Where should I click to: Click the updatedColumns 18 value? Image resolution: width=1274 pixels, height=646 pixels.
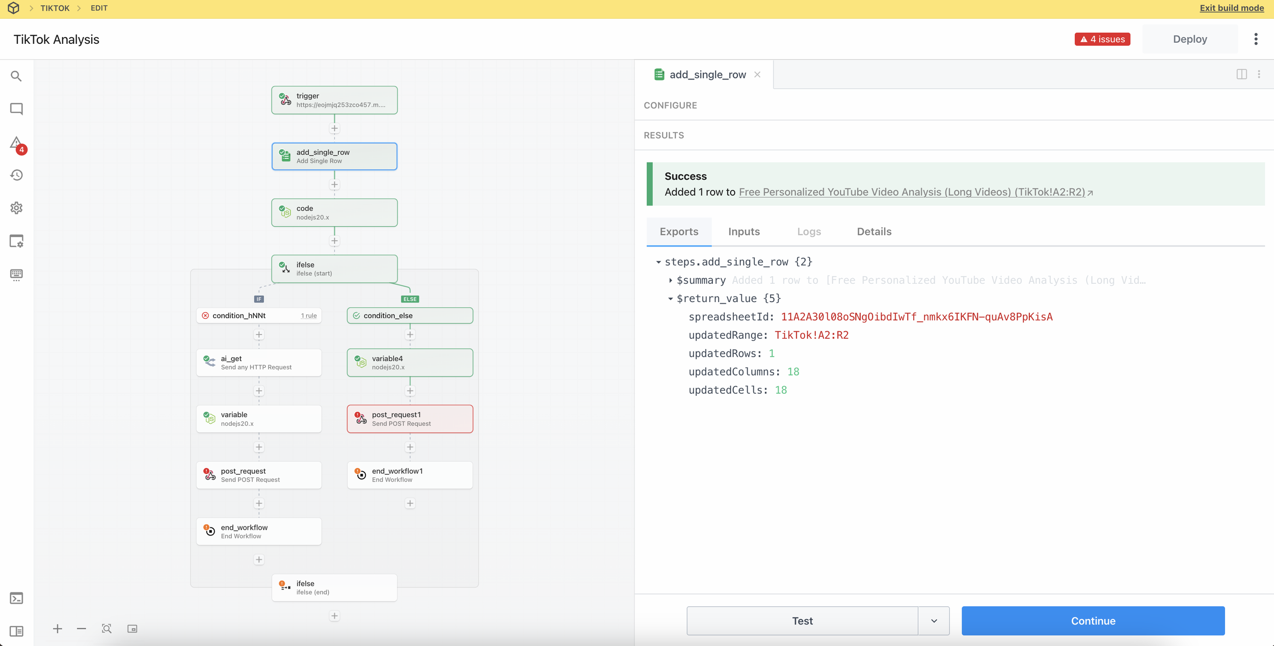(793, 372)
